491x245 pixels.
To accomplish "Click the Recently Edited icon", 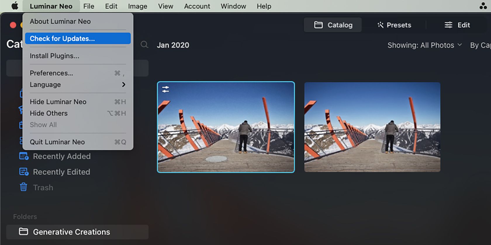I will click(x=24, y=172).
